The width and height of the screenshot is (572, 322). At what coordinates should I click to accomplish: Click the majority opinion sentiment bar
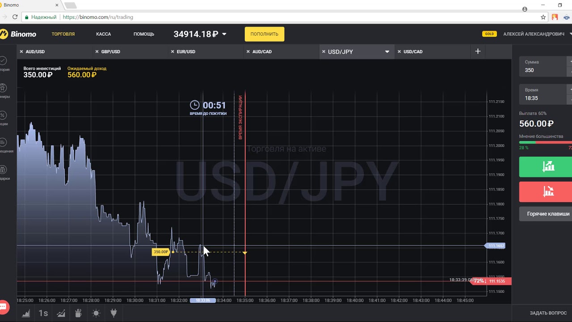(546, 142)
